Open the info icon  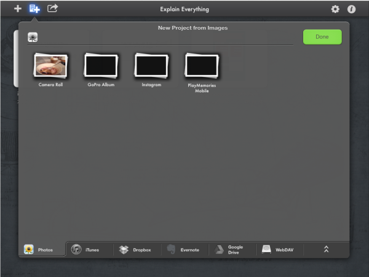pyautogui.click(x=351, y=9)
